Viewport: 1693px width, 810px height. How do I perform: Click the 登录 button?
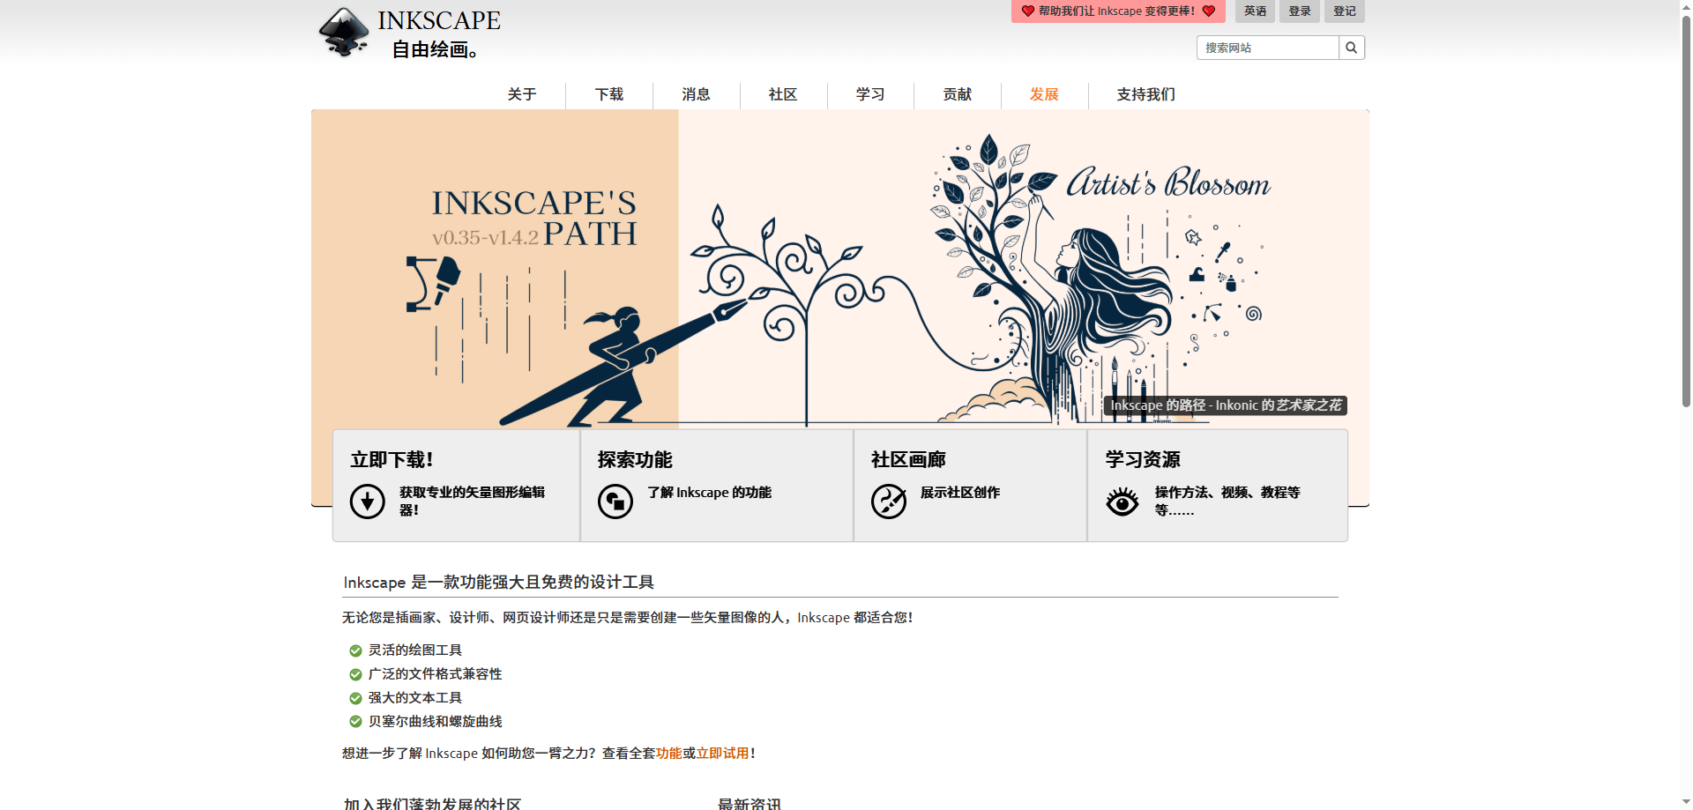(1300, 11)
